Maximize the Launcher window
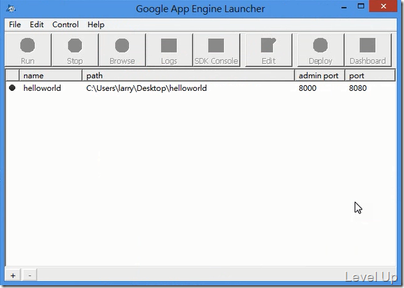 pyautogui.click(x=361, y=6)
